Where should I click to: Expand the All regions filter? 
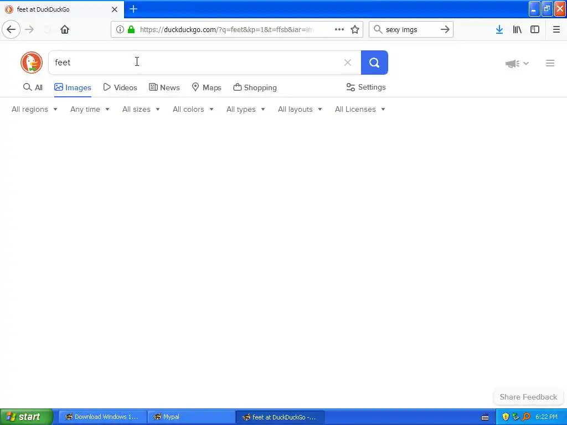coord(34,109)
